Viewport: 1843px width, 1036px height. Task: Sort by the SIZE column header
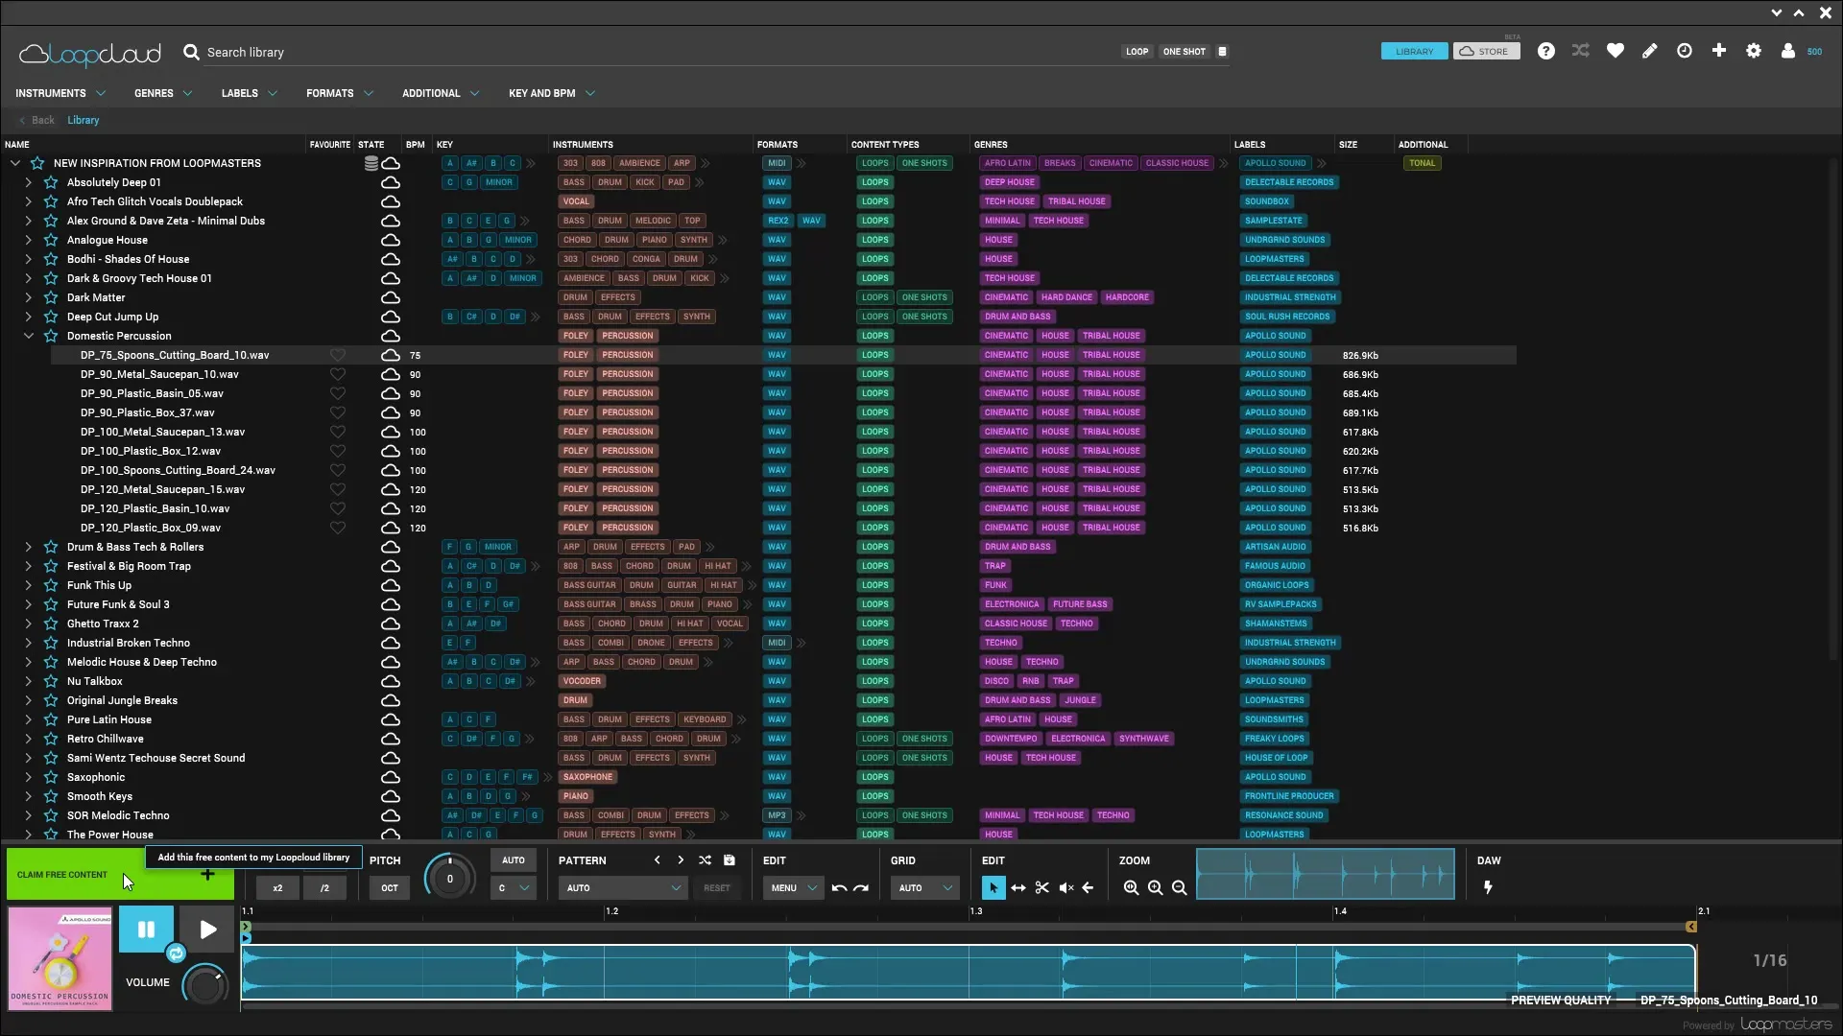coord(1349,145)
